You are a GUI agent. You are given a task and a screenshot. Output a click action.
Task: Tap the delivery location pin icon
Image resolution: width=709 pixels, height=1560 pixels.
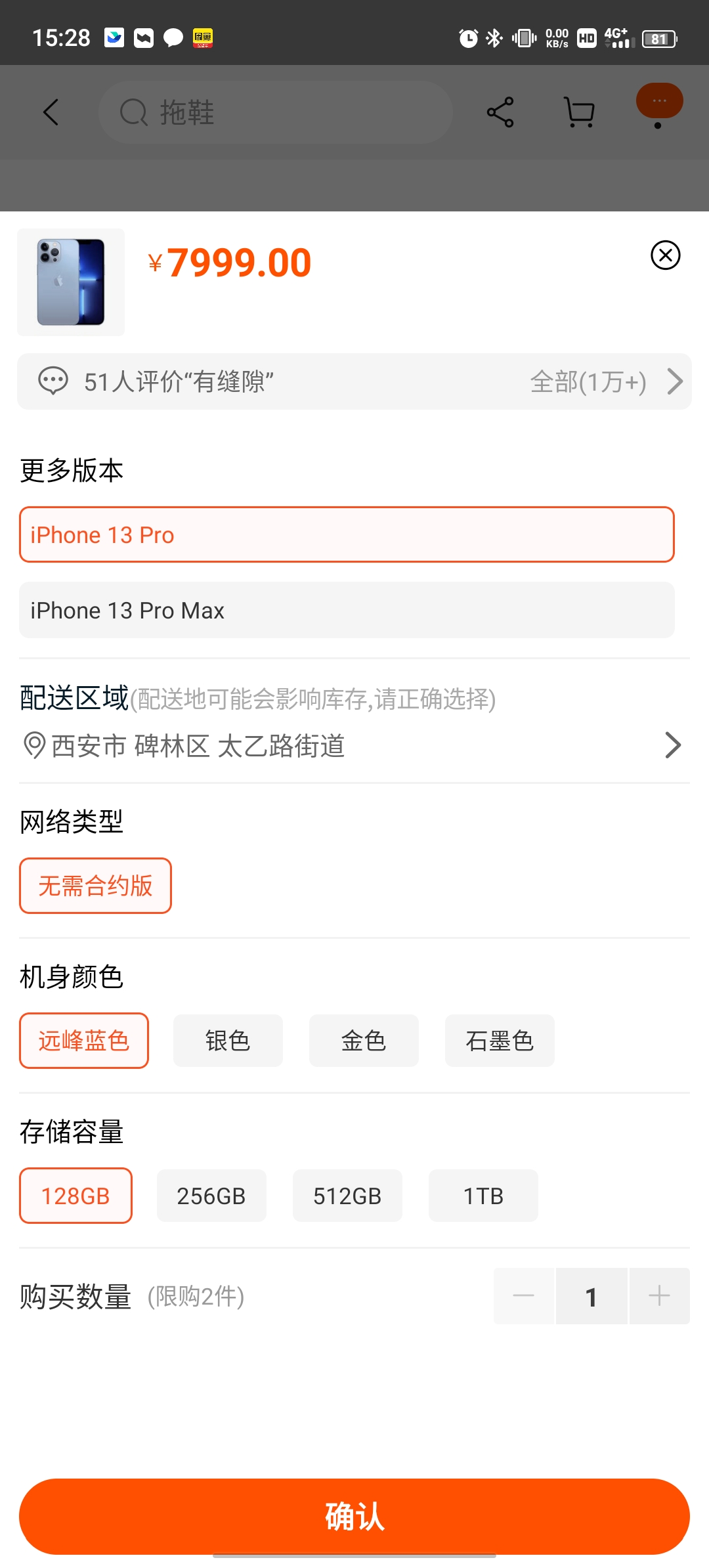click(x=34, y=746)
